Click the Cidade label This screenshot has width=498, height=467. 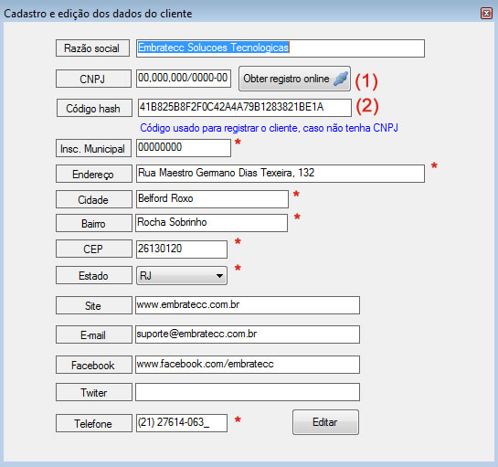click(x=94, y=199)
